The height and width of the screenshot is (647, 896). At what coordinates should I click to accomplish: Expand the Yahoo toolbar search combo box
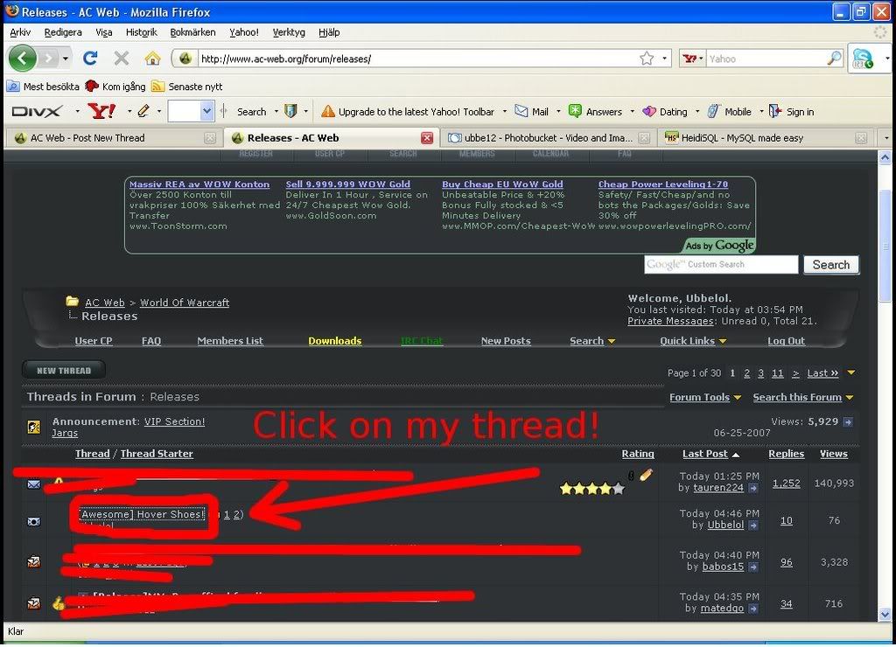206,111
